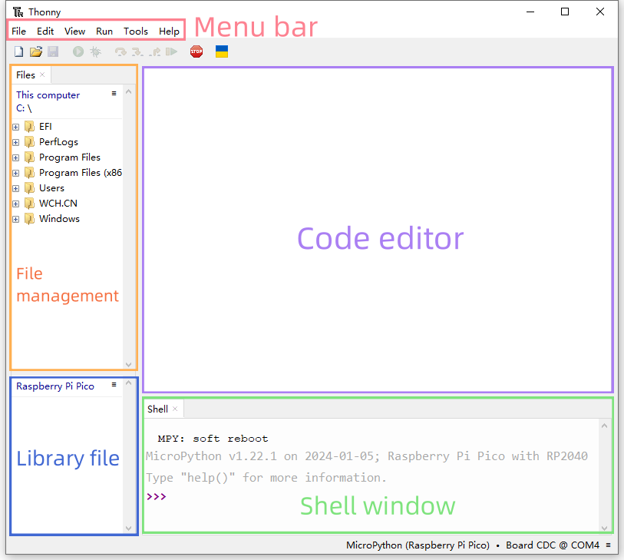This screenshot has width=624, height=560.
Task: Click the Thonny app icon in title bar
Action: pos(18,12)
